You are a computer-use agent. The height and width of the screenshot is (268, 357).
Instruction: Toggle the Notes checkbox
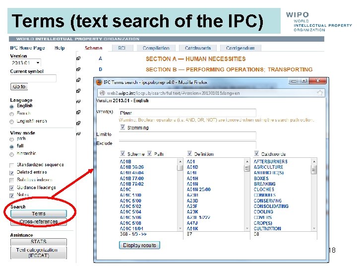11,196
